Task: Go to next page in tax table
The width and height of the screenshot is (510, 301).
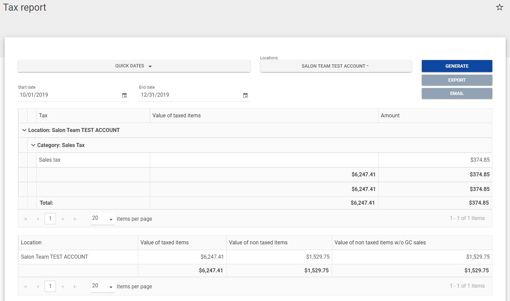Action: (x=63, y=219)
